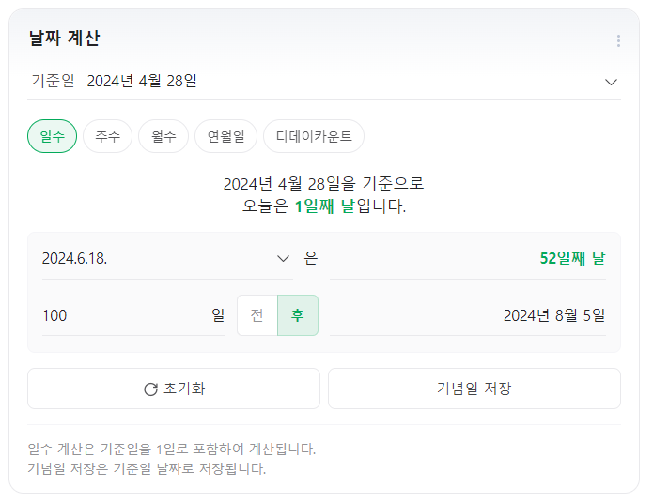Expand the 기준일 date dropdown chevron

(612, 82)
